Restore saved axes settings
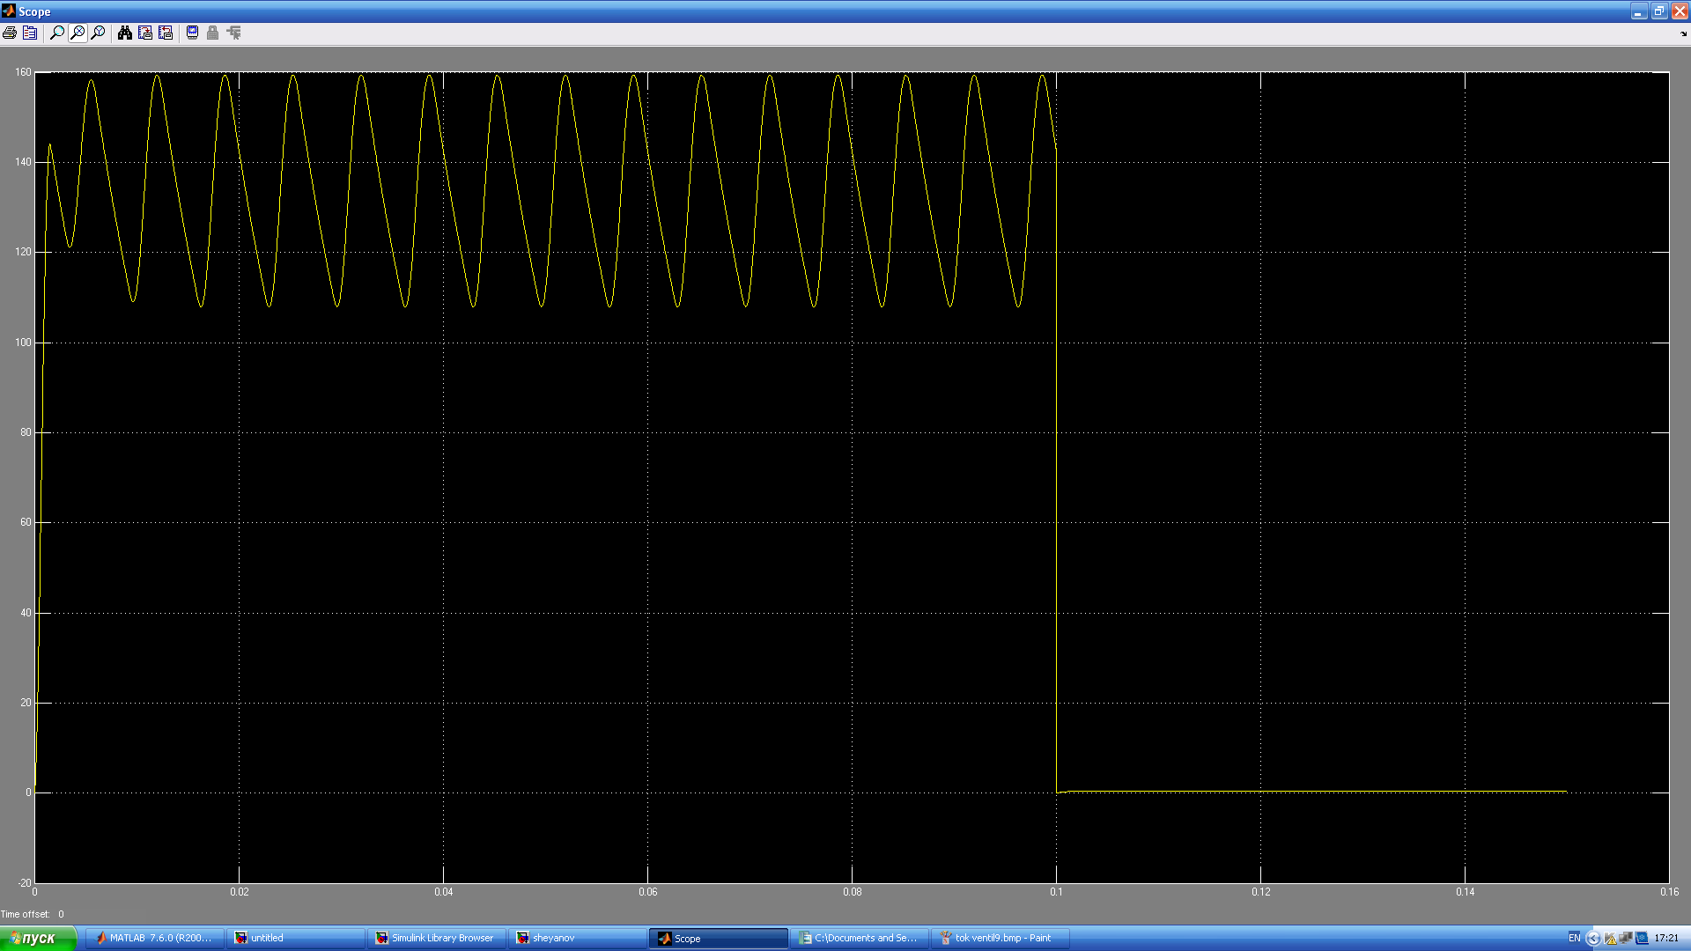Image resolution: width=1691 pixels, height=951 pixels. point(166,33)
